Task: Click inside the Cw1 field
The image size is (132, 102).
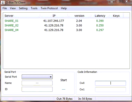Action: (x=110, y=89)
